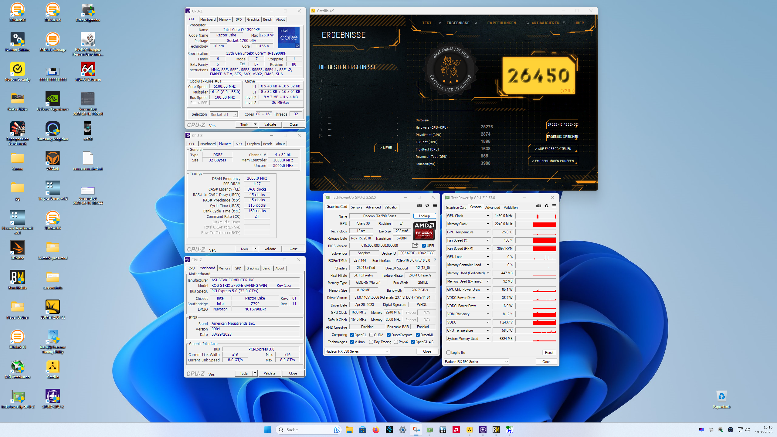Click refresh icon in GPU-Z Sensors window
Screen dimensions: 777x437
coord(546,206)
